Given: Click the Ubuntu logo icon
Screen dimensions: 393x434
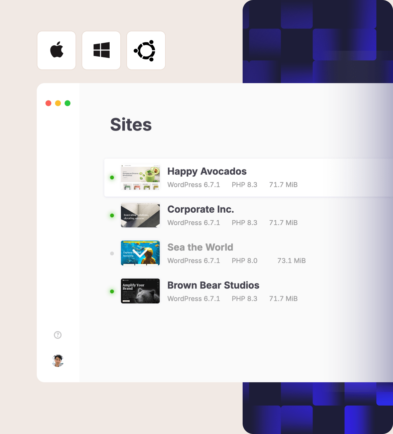Looking at the screenshot, I should (x=146, y=50).
